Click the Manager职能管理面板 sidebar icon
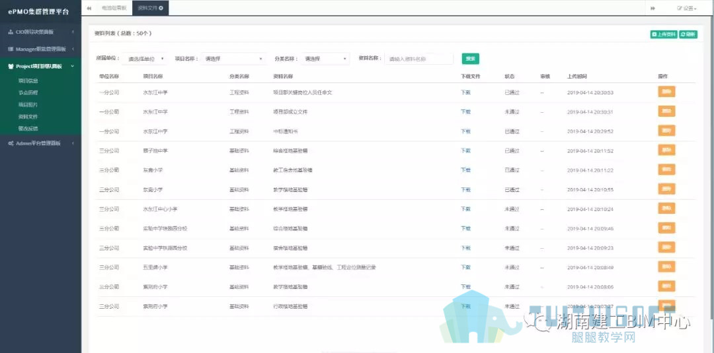714x353 pixels. coord(11,49)
